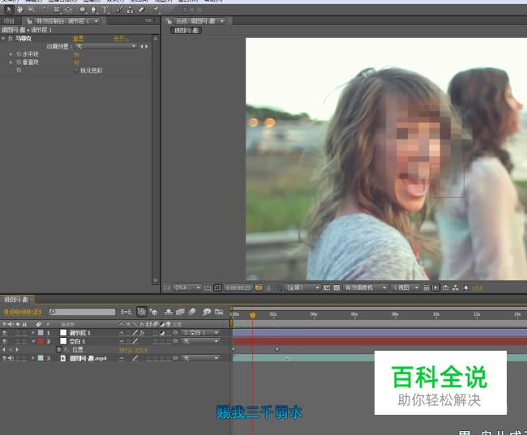Click the 关于 link for 马赛克
This screenshot has height=435, width=527.
point(120,38)
